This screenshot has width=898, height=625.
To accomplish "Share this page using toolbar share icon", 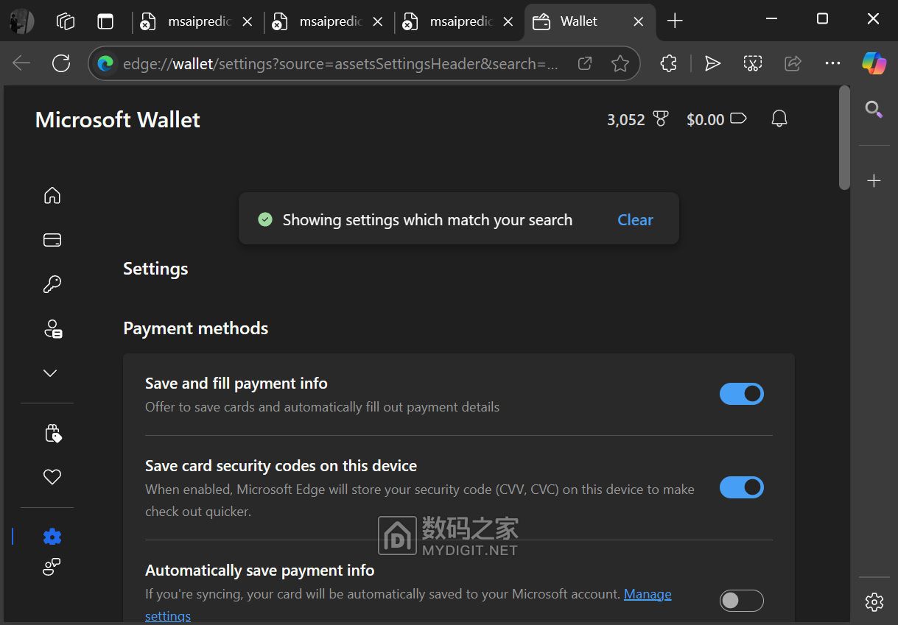I will click(793, 63).
